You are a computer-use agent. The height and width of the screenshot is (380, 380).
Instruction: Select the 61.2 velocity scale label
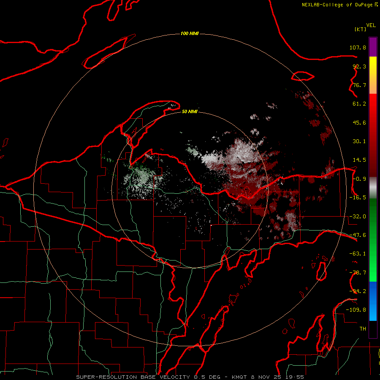pyautogui.click(x=359, y=104)
